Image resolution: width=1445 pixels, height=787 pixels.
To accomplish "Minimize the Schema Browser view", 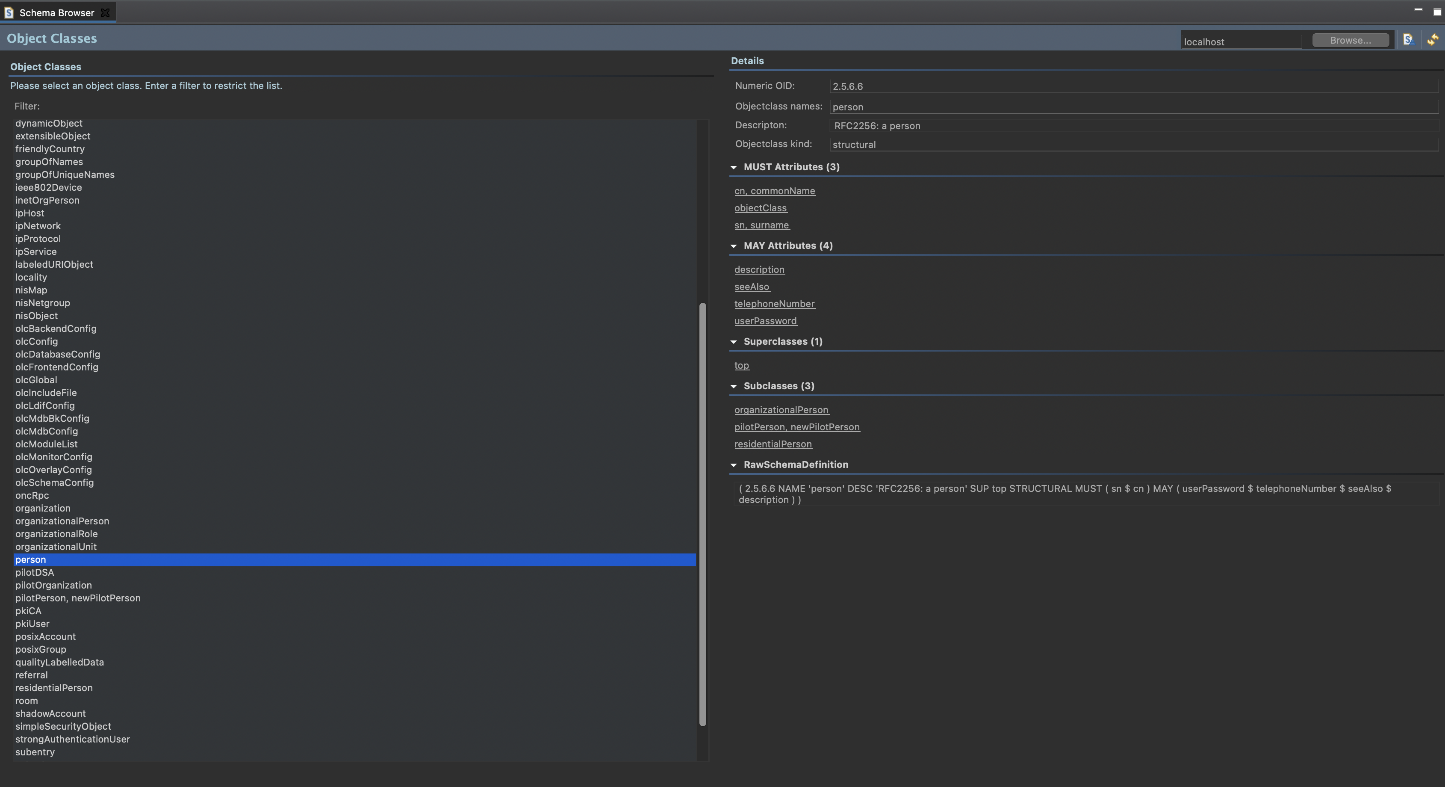I will pos(1418,10).
